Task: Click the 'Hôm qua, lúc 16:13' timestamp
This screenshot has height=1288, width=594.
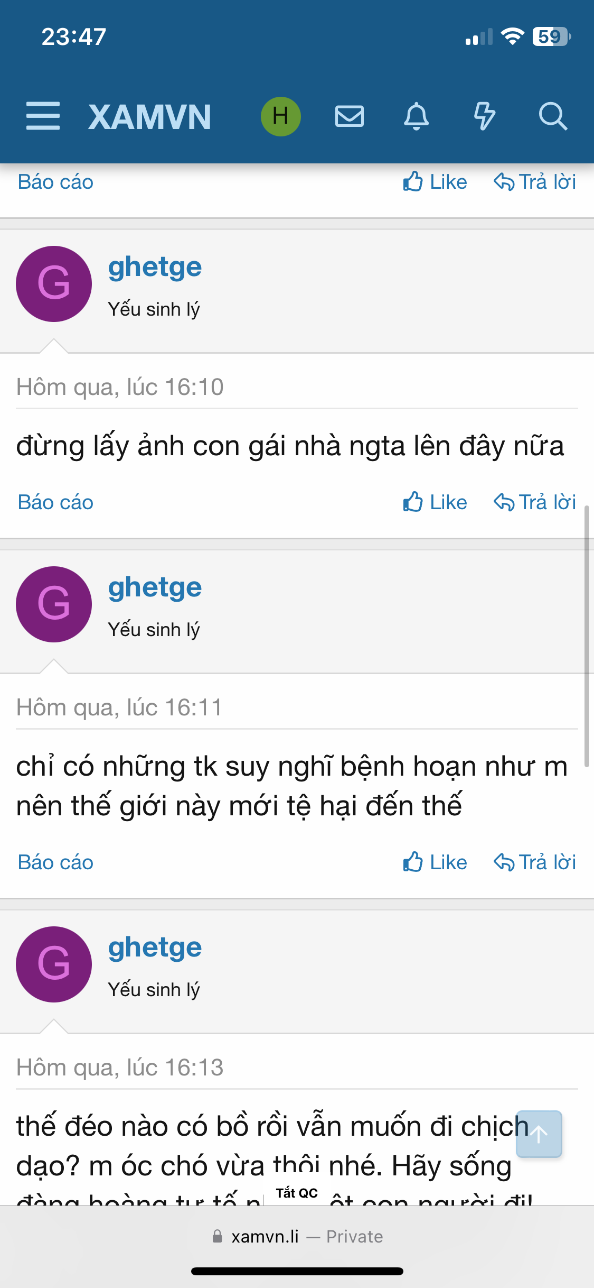Action: click(120, 1068)
